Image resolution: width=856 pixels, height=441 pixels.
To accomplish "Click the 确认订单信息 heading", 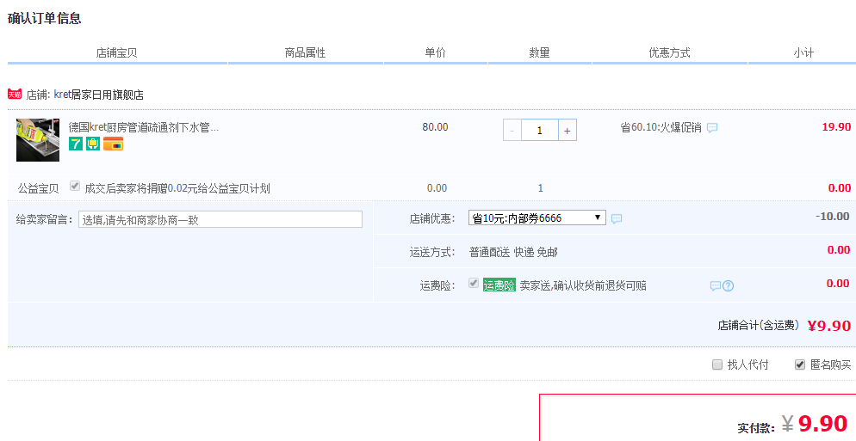I will point(44,18).
